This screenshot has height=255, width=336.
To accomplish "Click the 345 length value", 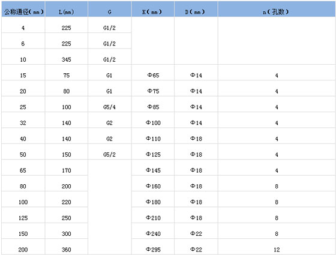I will (67, 59).
